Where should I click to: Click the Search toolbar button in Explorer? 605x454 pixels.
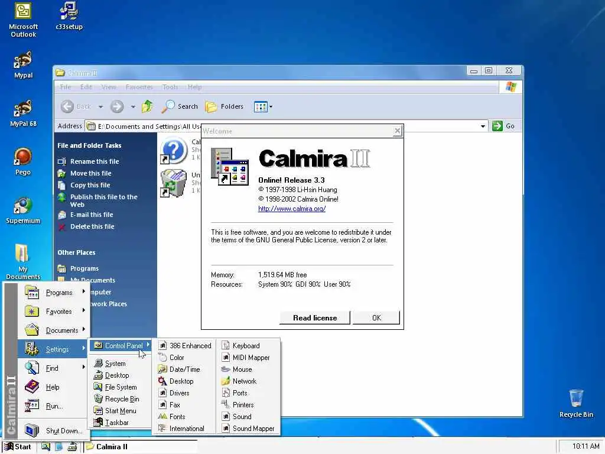(x=180, y=106)
